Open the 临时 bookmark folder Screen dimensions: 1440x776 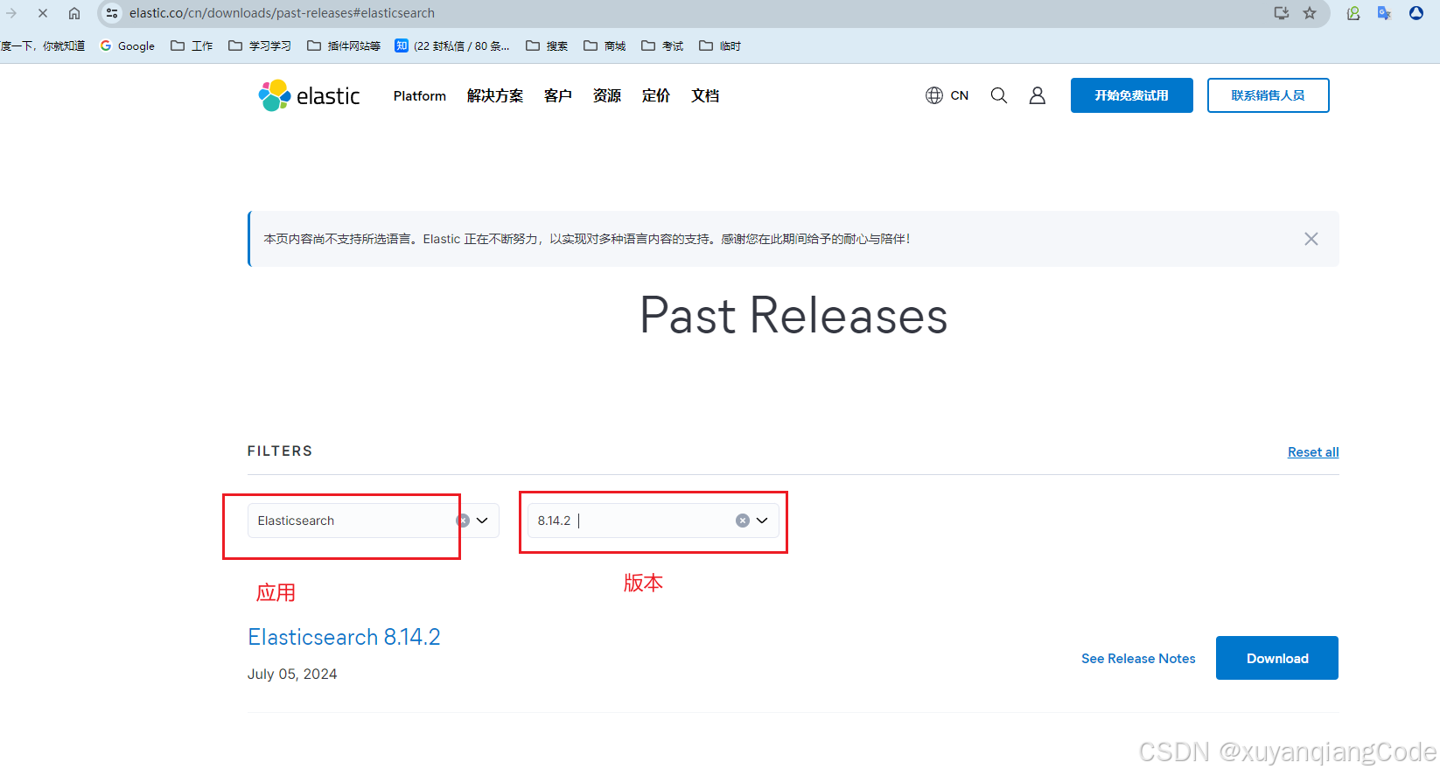point(720,45)
